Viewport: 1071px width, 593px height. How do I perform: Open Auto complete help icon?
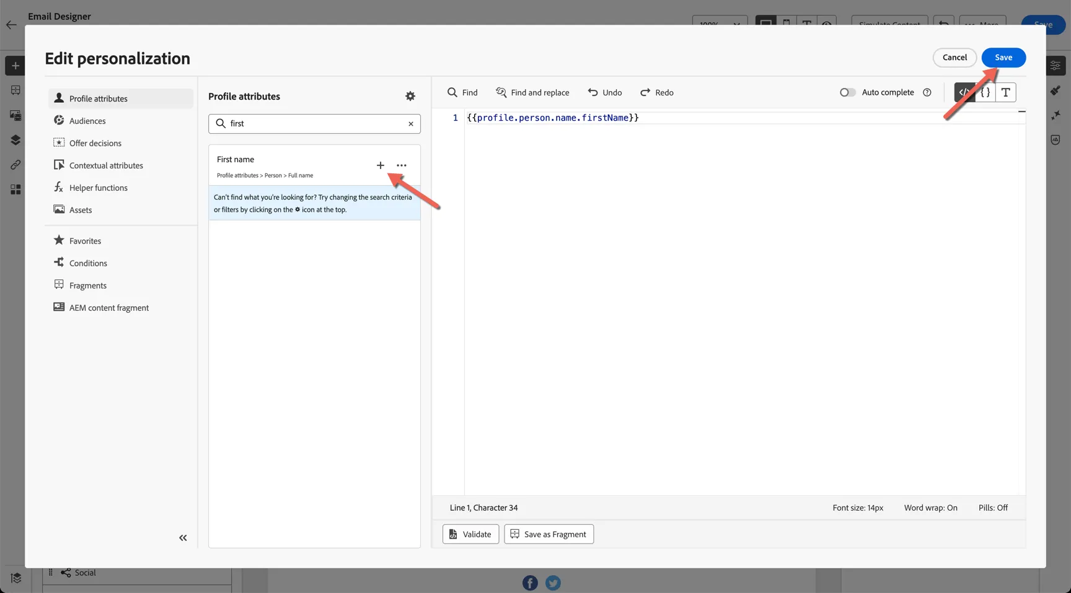click(x=927, y=92)
